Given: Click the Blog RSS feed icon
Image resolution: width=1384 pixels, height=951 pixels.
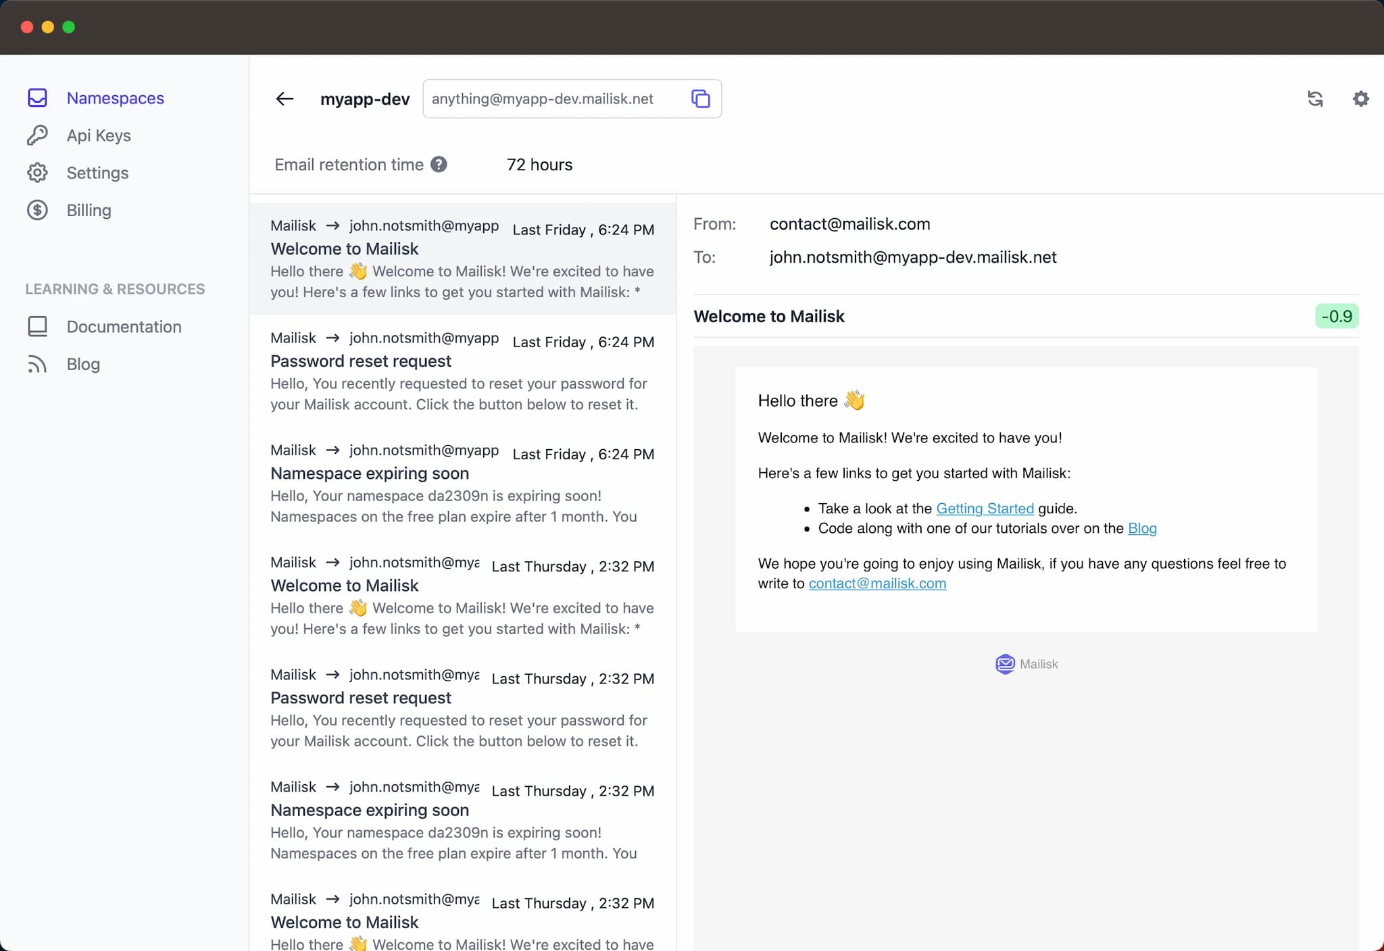Looking at the screenshot, I should (x=37, y=363).
